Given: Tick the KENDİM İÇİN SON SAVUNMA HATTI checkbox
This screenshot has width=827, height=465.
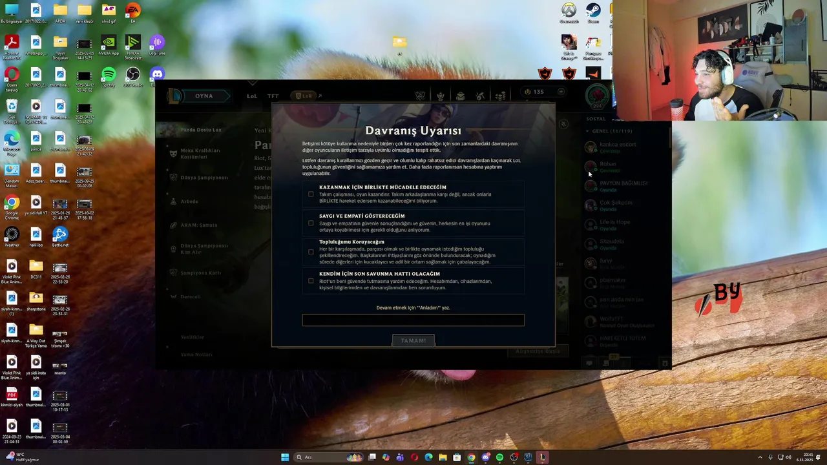Looking at the screenshot, I should point(311,281).
